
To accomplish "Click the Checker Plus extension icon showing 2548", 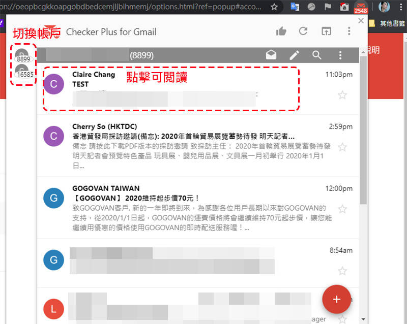I will (361, 7).
